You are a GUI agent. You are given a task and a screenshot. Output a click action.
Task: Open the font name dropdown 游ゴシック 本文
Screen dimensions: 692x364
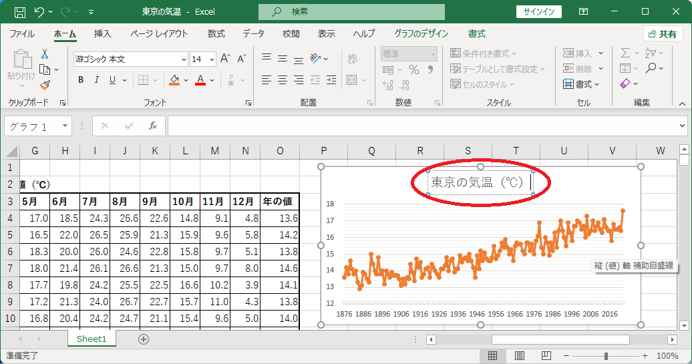point(184,59)
